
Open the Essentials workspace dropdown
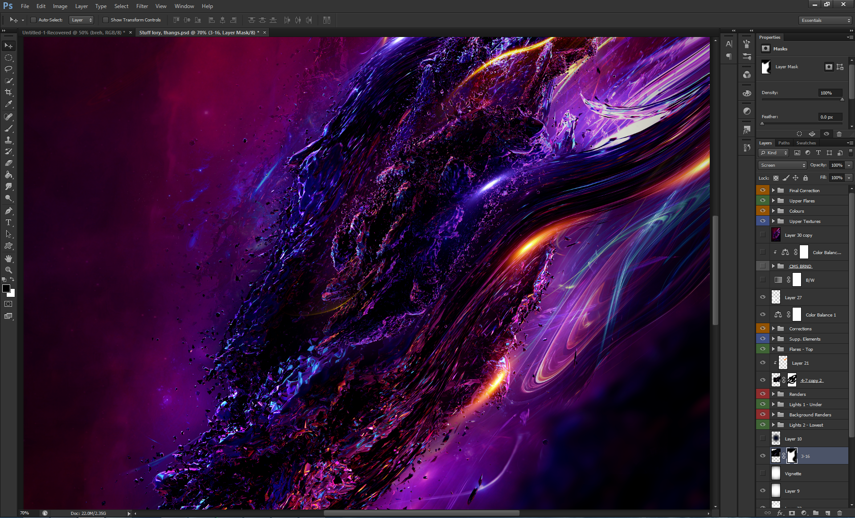[825, 21]
